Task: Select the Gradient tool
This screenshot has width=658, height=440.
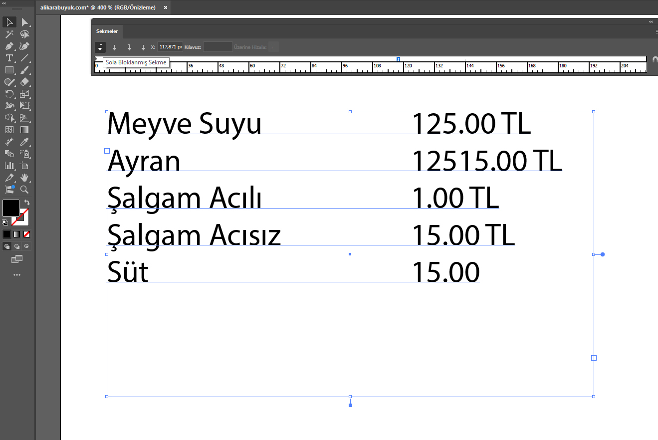Action: [x=24, y=130]
